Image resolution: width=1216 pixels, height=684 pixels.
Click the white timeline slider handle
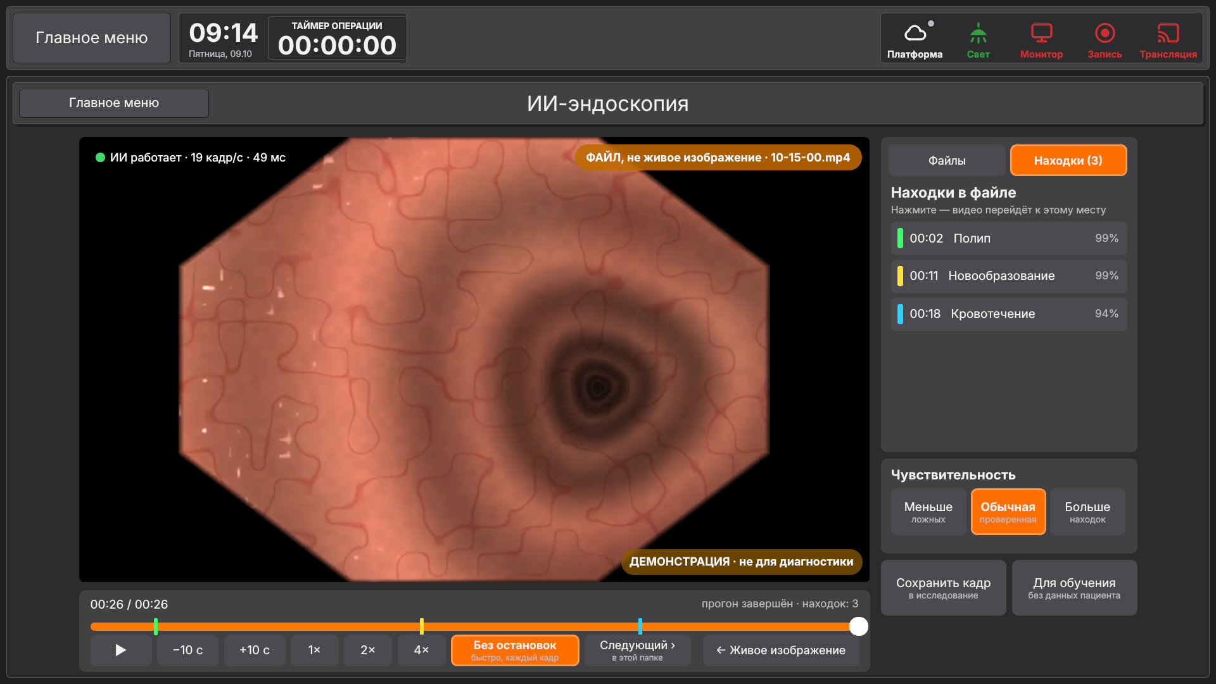click(859, 626)
